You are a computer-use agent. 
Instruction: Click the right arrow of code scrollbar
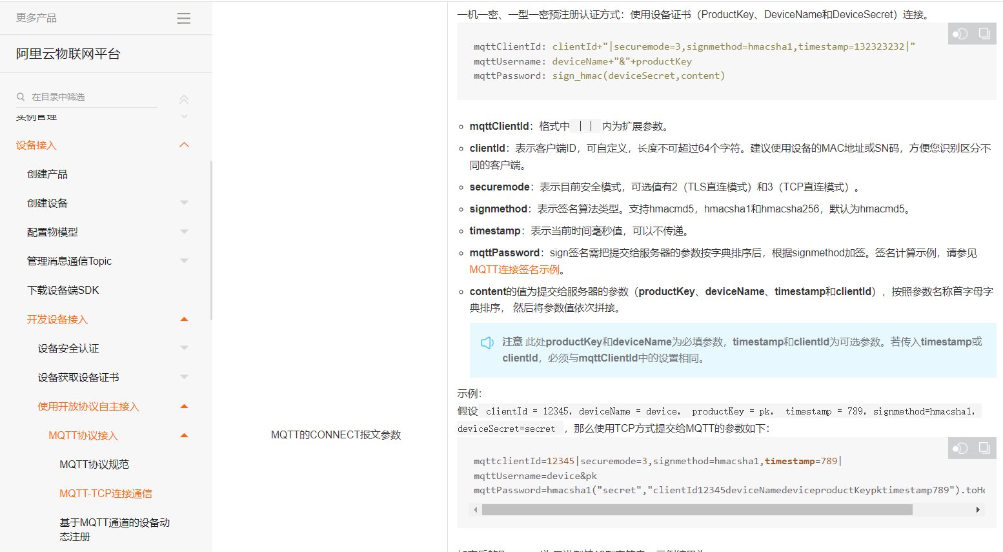click(978, 510)
